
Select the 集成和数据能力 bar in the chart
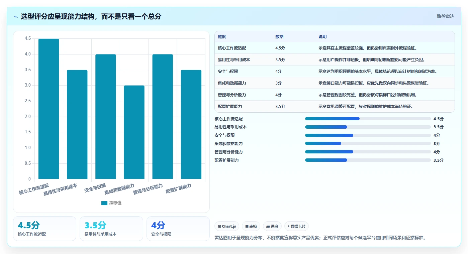[134, 132]
